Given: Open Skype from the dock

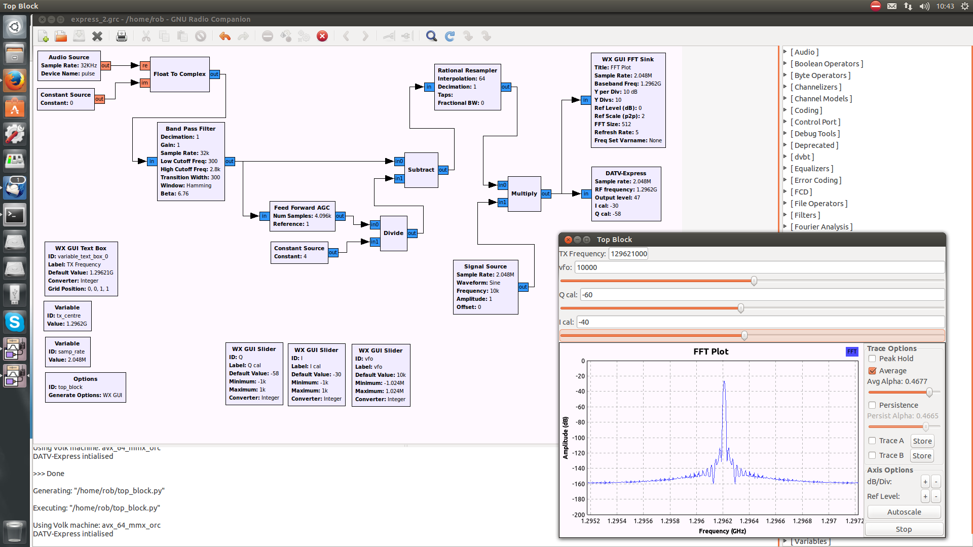Looking at the screenshot, I should click(15, 322).
